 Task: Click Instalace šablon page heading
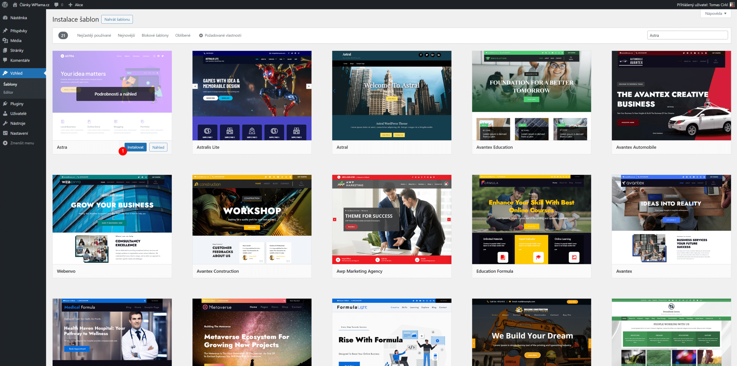[x=75, y=19]
